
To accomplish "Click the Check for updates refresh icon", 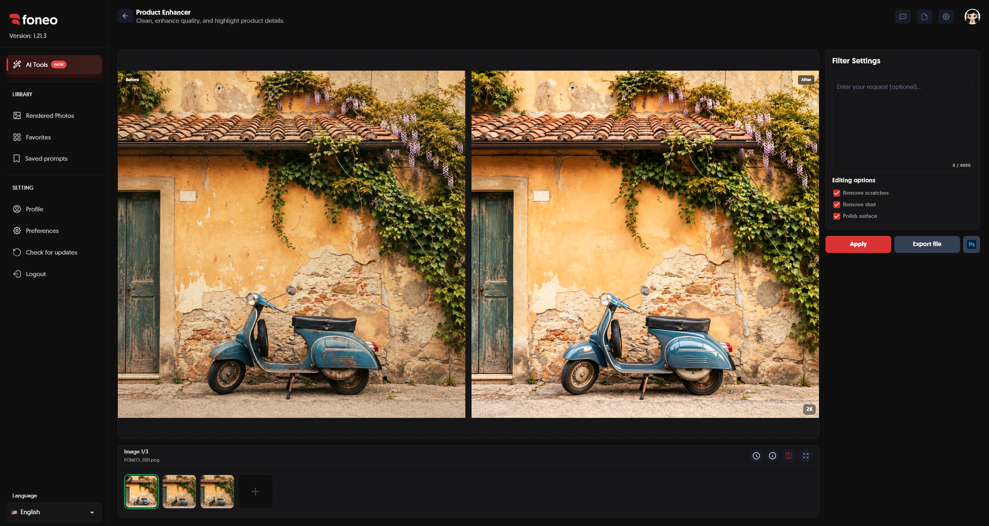I will 17,252.
